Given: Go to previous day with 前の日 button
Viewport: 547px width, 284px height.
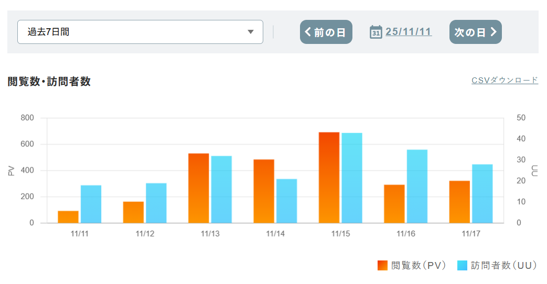Looking at the screenshot, I should [326, 32].
